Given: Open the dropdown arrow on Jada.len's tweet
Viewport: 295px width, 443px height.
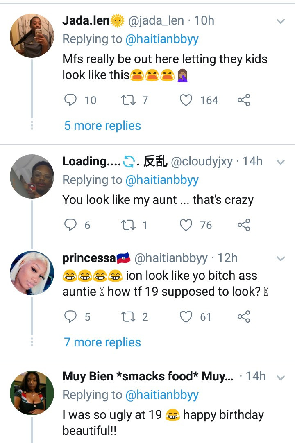Looking at the screenshot, I should [281, 21].
